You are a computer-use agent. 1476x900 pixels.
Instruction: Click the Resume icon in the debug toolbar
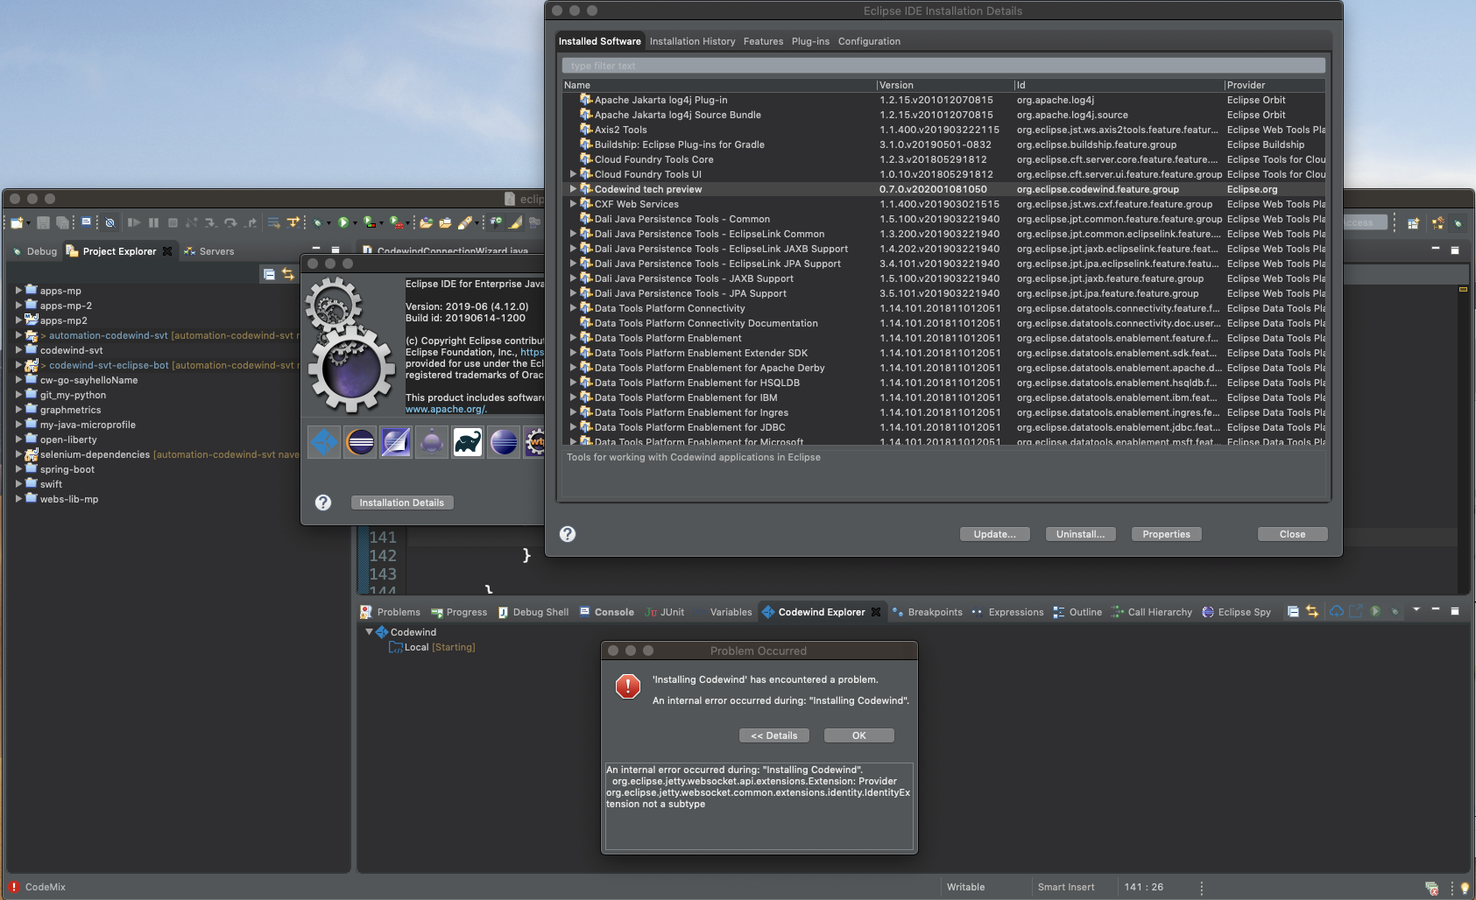pyautogui.click(x=136, y=224)
